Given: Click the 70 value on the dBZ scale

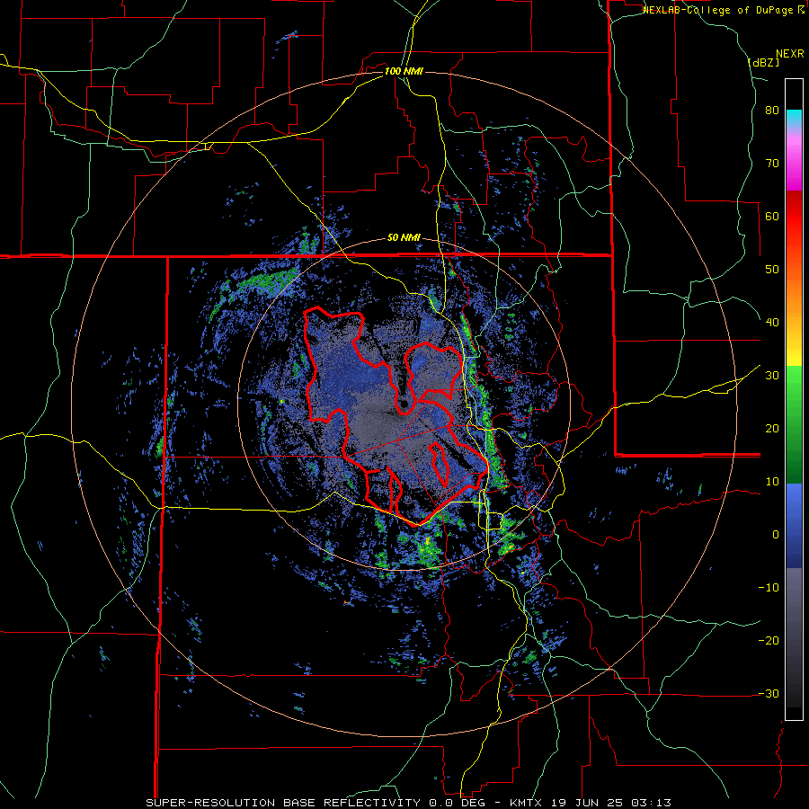Looking at the screenshot, I should click(x=772, y=164).
